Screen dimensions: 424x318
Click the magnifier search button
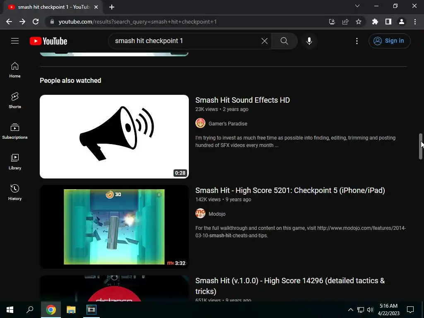(284, 41)
